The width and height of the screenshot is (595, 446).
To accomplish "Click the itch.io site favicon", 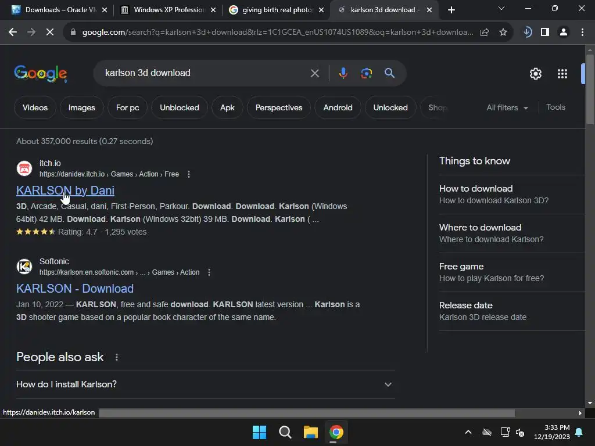I will coord(24,168).
